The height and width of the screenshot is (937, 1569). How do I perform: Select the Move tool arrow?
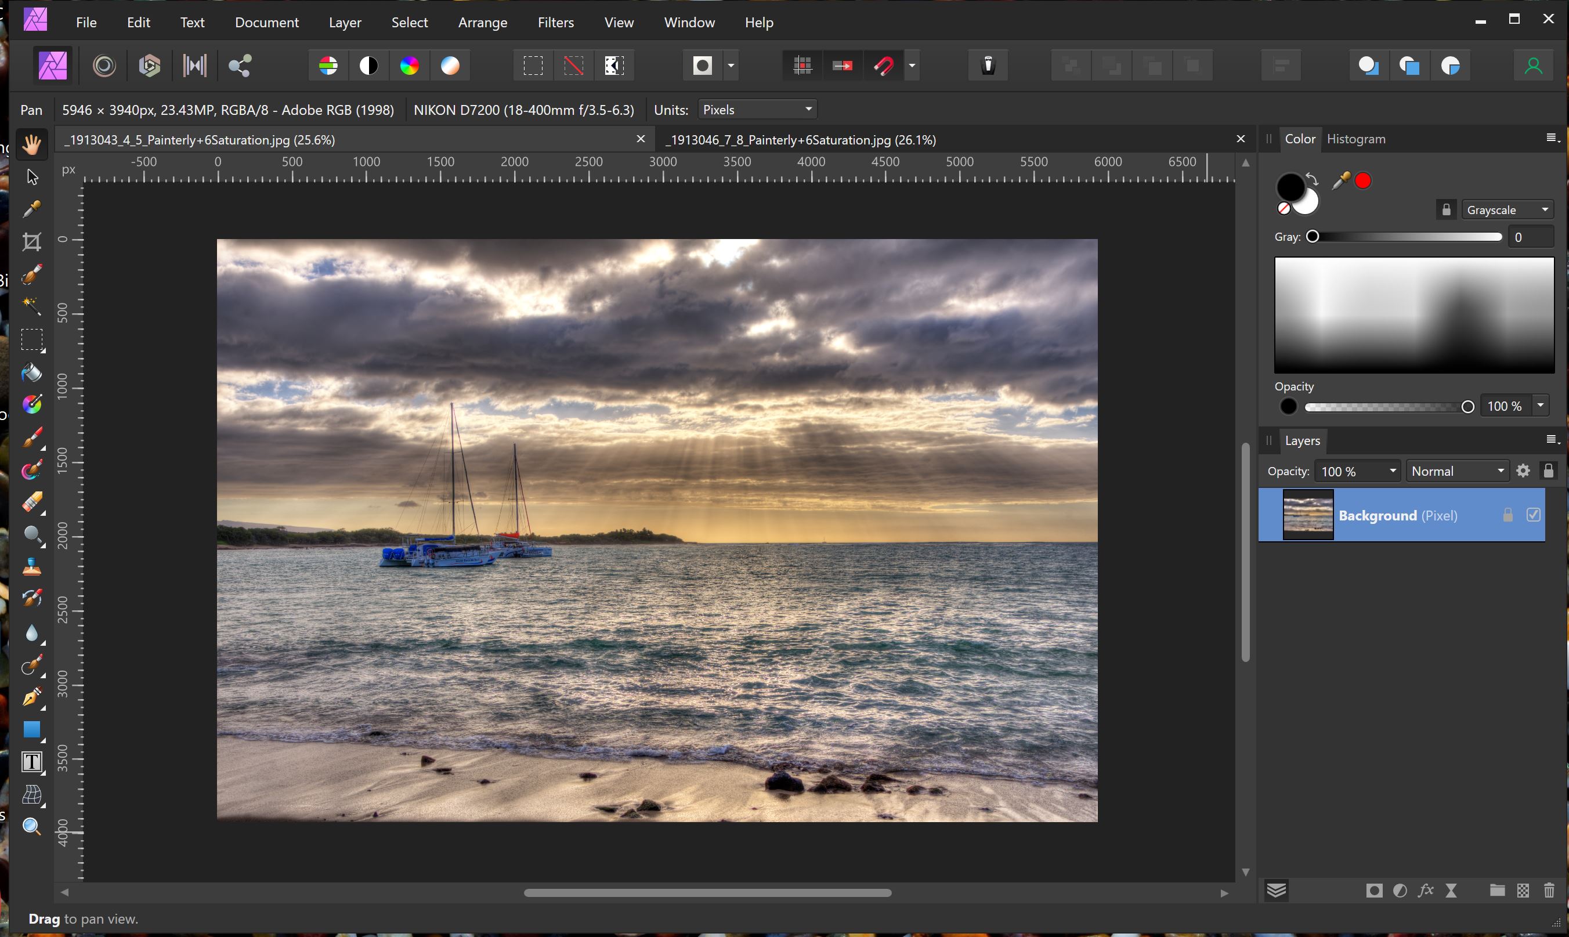coord(31,177)
